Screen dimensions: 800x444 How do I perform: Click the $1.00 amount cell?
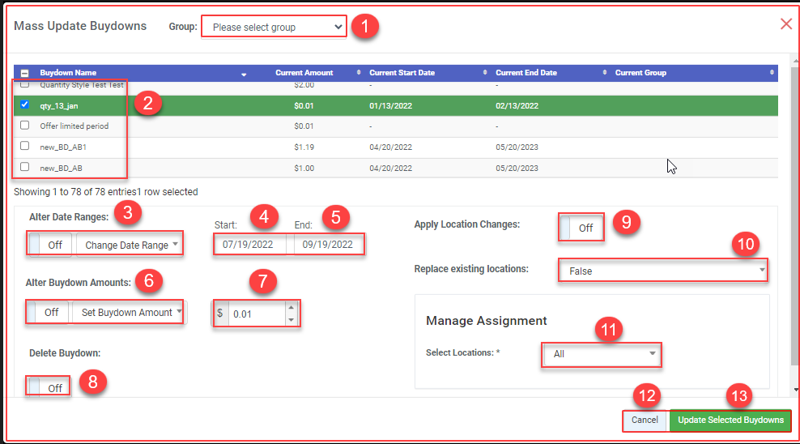304,168
